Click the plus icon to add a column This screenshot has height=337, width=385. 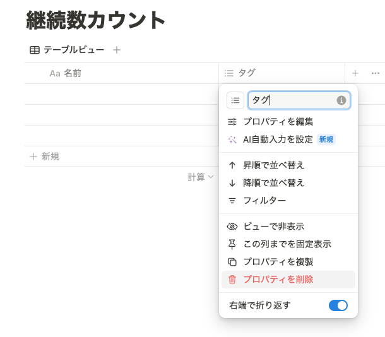[355, 73]
